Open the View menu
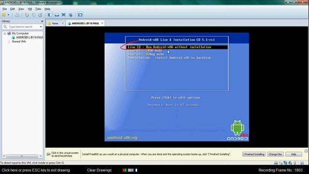The width and height of the screenshot is (309, 174). point(21,9)
